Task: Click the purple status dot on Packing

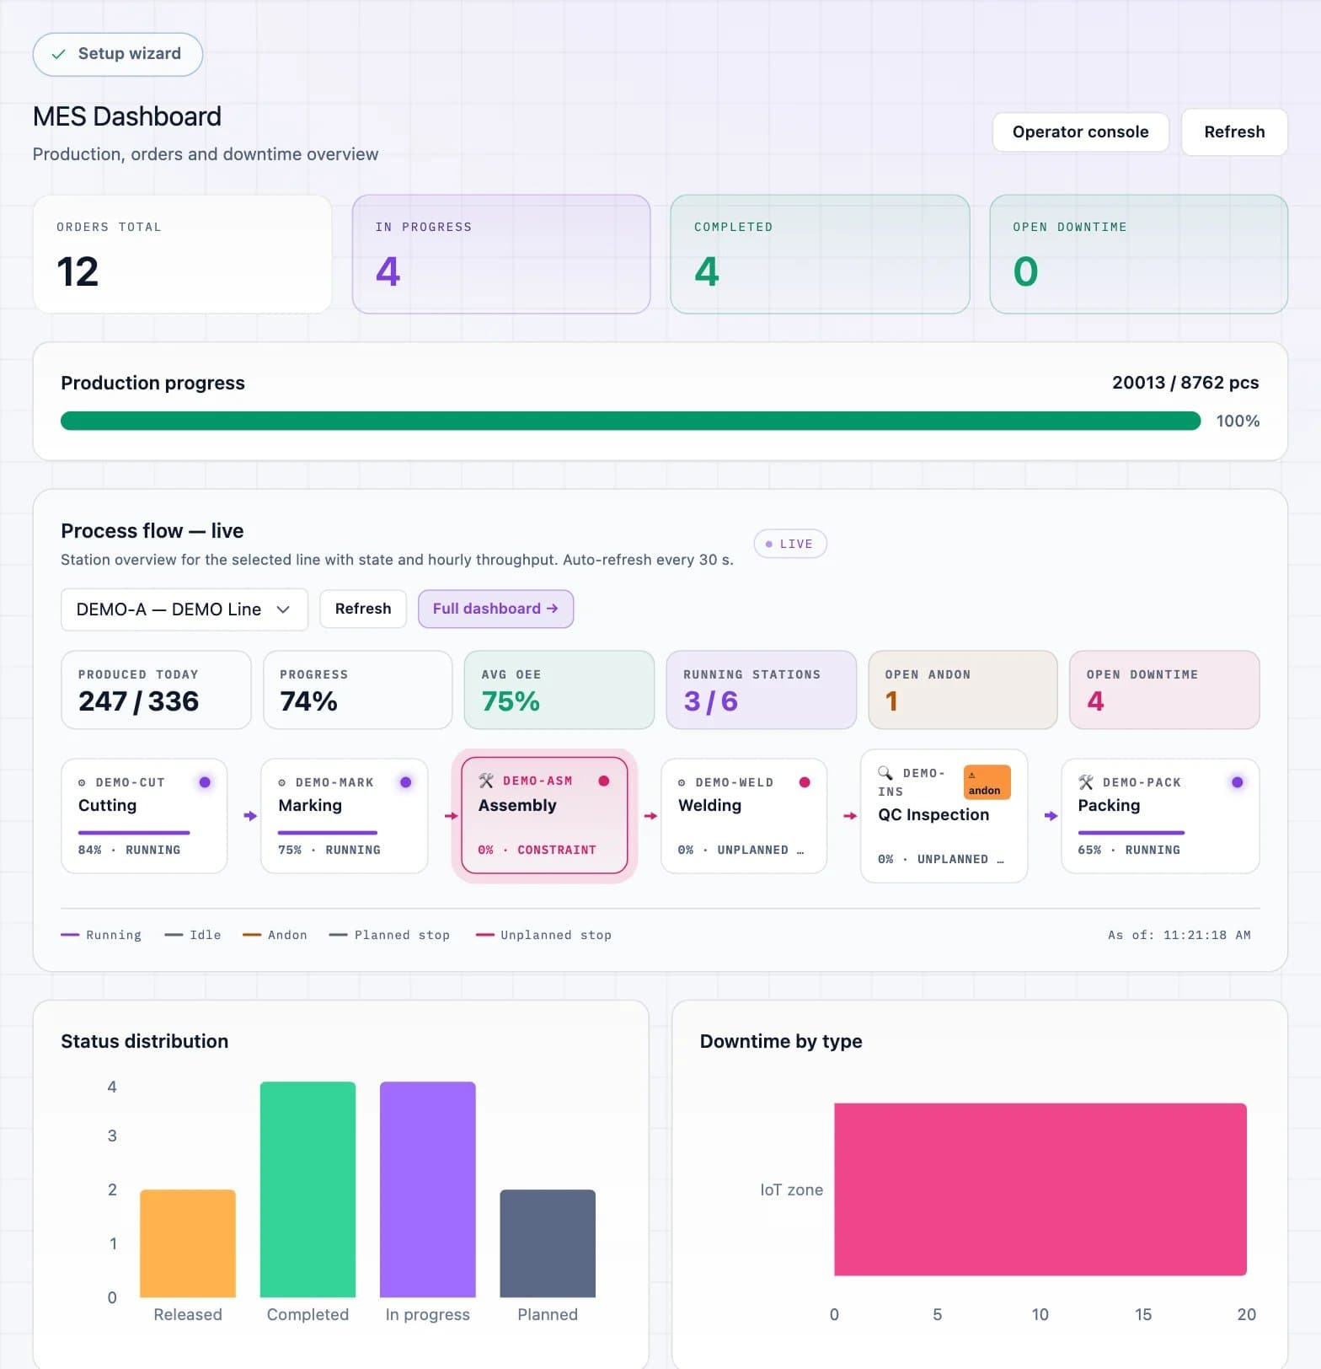Action: [x=1237, y=782]
